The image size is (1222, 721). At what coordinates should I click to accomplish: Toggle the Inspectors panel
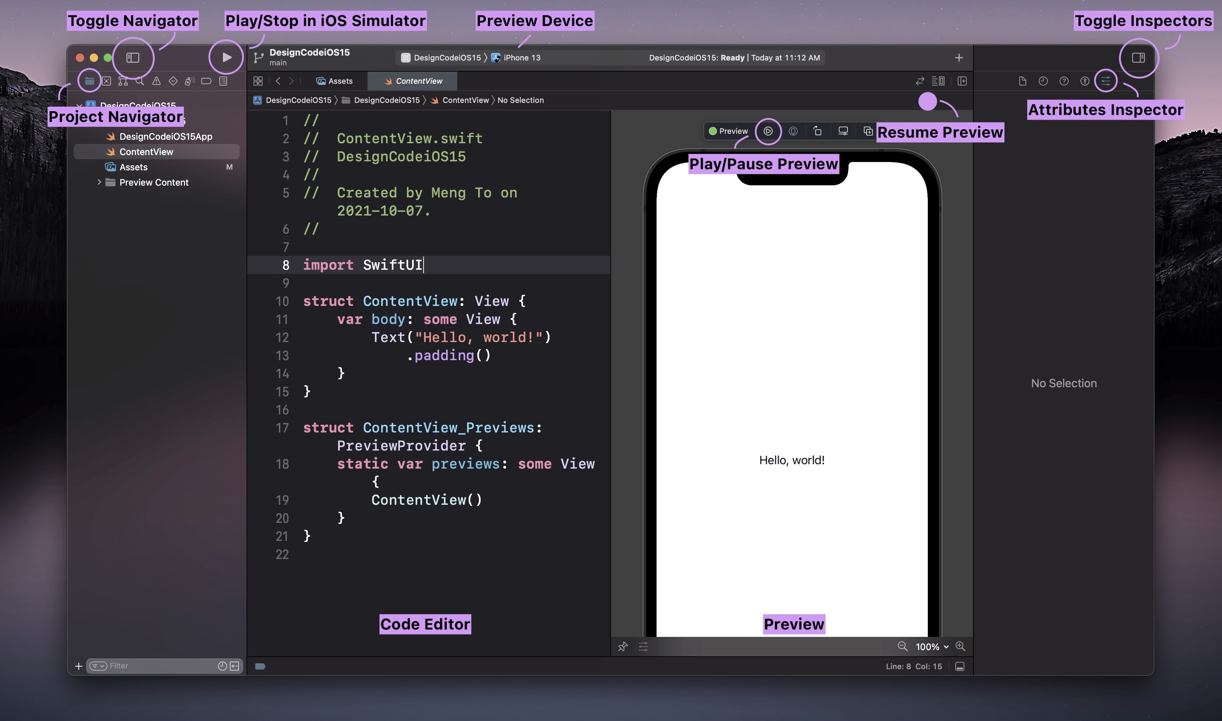[x=1138, y=58]
